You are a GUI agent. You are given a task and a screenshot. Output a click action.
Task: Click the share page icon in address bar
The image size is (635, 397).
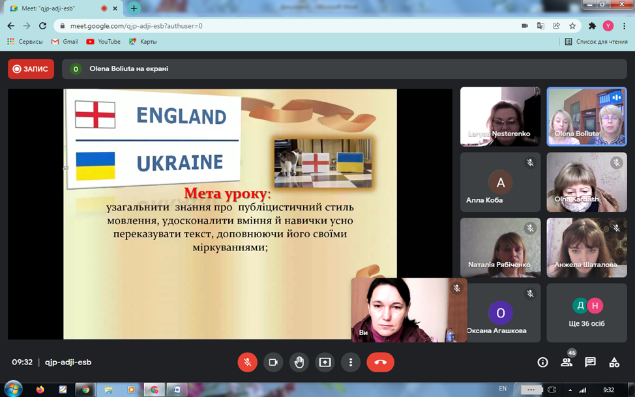tap(556, 26)
